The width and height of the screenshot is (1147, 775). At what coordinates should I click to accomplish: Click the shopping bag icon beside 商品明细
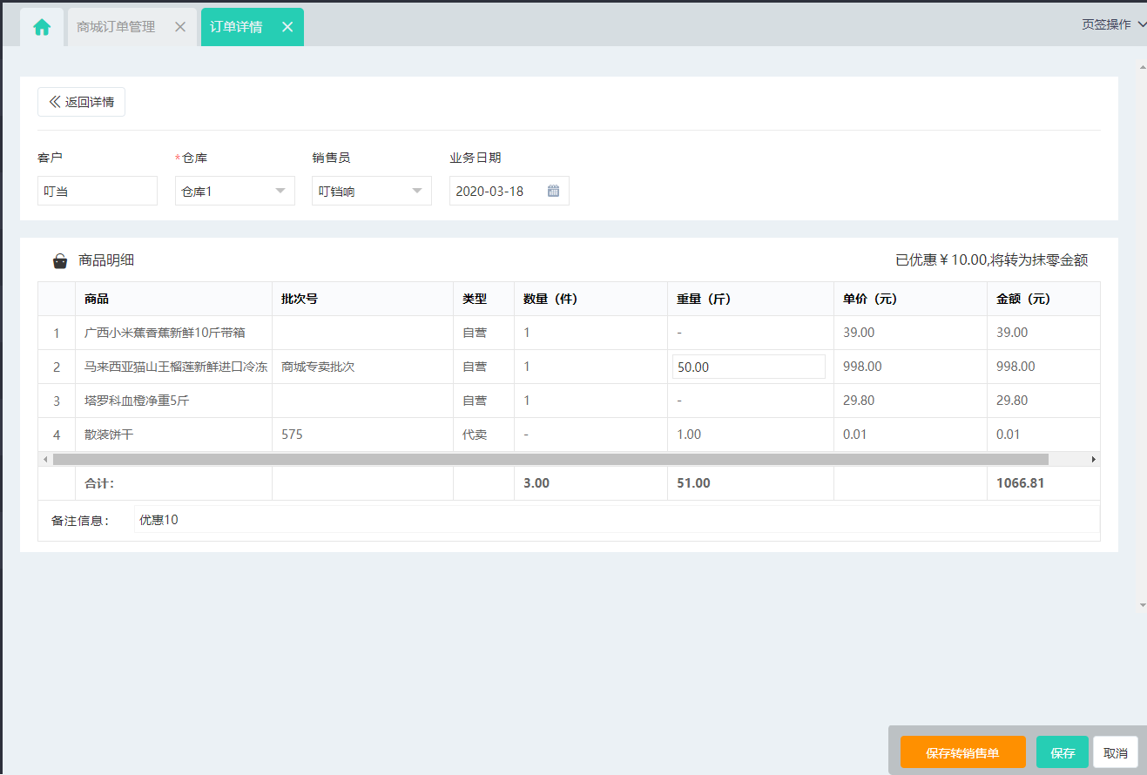click(x=60, y=260)
